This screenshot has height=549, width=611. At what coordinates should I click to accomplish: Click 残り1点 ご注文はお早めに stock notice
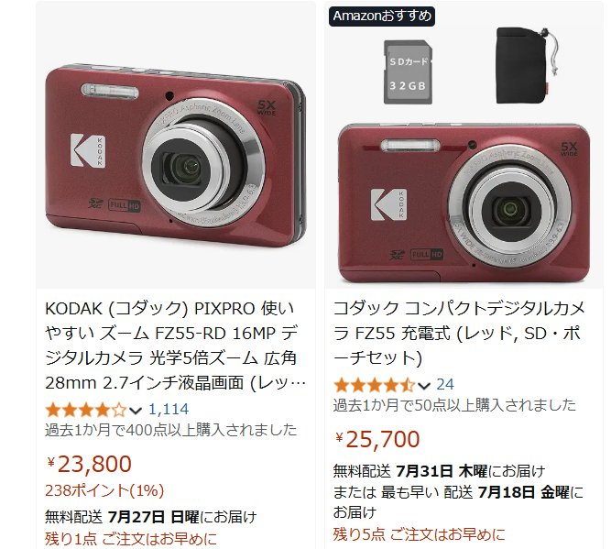(131, 539)
